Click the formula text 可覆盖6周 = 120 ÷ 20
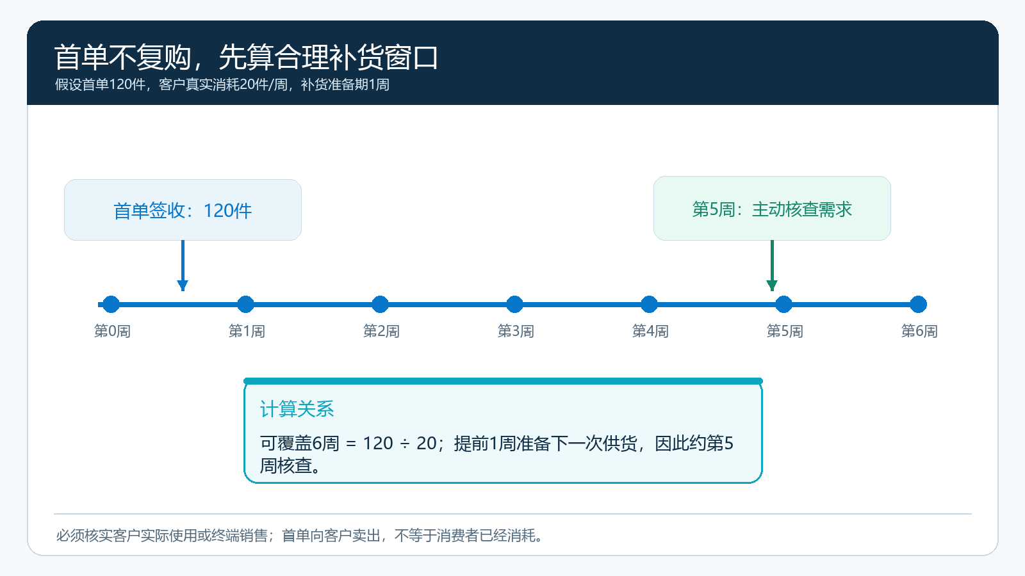Screen dimensions: 1025x576 pos(348,443)
